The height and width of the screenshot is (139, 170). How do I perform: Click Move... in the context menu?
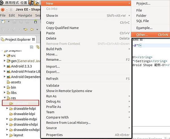(x=86, y=54)
